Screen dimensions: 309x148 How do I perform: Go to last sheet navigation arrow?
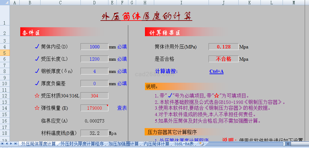point(16,144)
